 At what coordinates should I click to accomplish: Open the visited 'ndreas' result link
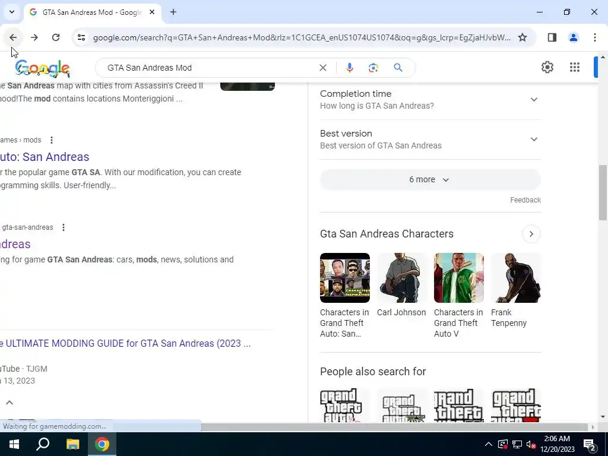point(15,244)
